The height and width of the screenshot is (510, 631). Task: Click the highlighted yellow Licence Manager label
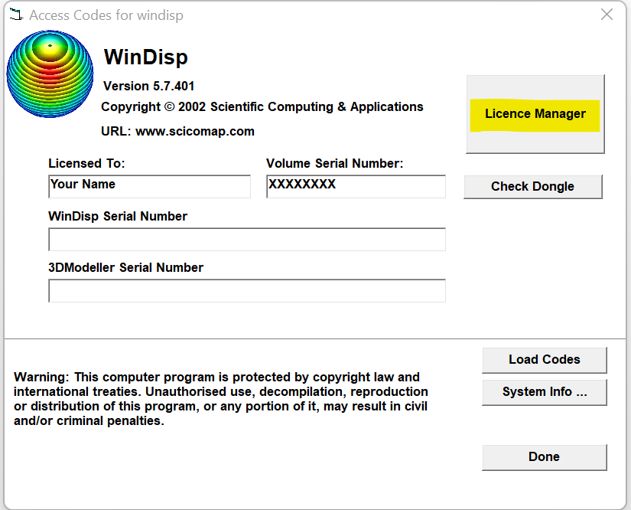coord(534,113)
